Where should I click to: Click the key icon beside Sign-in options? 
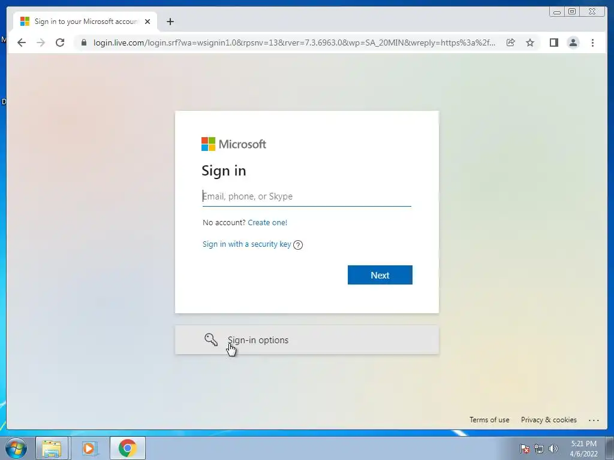(x=211, y=340)
